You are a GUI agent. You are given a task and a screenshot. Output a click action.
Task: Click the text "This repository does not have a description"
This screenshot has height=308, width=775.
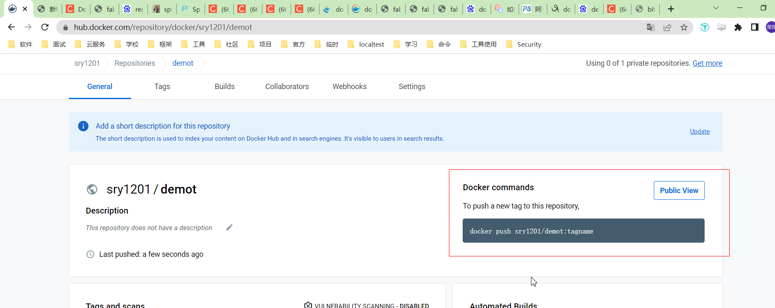tap(149, 228)
